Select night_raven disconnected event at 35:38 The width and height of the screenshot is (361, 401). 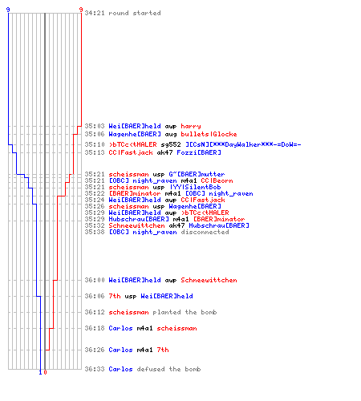pyautogui.click(x=168, y=232)
